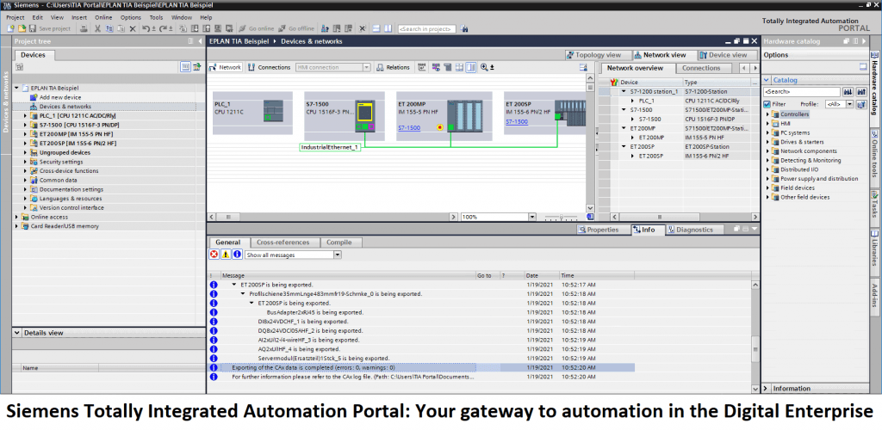The width and height of the screenshot is (882, 430).
Task: Expand the Information section in catalog
Action: [x=767, y=389]
